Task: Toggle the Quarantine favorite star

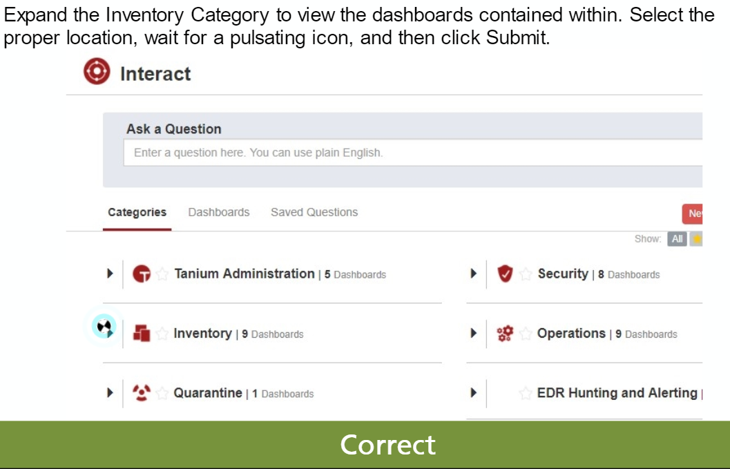Action: pyautogui.click(x=162, y=394)
